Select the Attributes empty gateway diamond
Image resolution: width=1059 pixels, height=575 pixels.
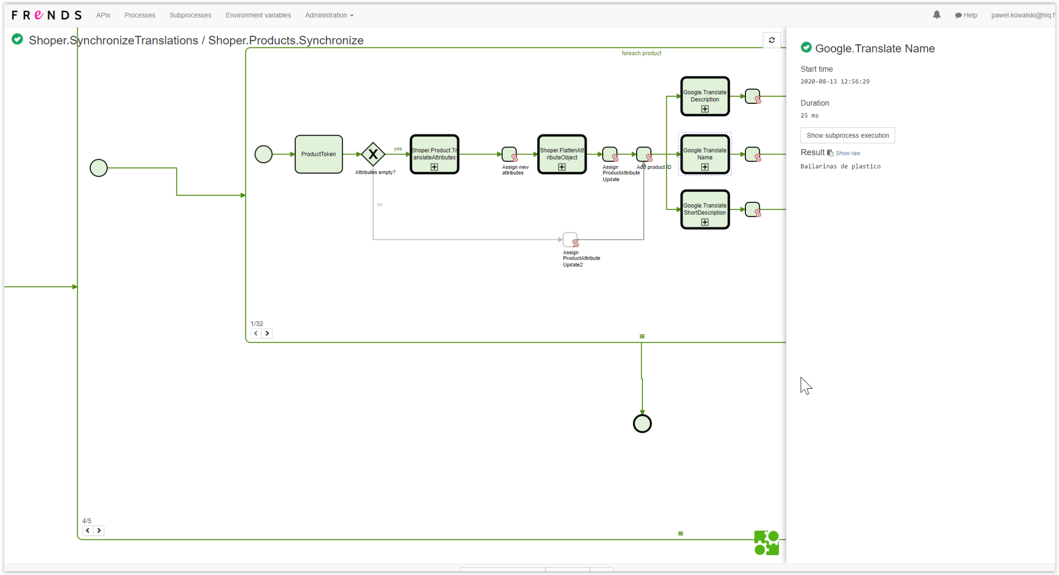point(373,154)
